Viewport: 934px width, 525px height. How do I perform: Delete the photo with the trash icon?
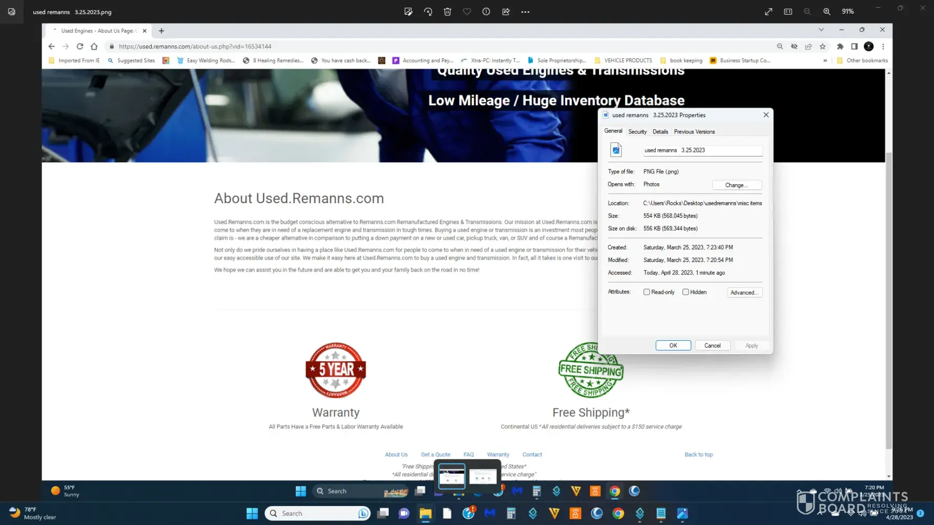point(448,12)
